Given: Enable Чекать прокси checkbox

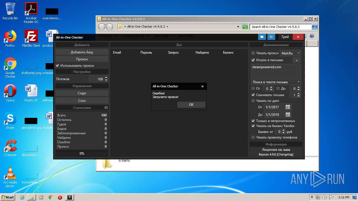Looking at the screenshot, I should [x=253, y=53].
